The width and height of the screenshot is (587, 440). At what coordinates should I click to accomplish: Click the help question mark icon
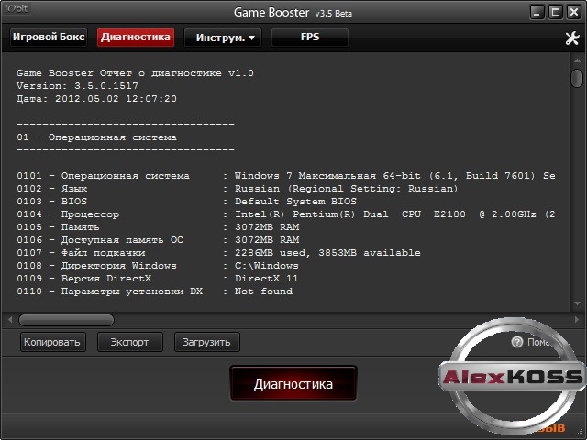(517, 342)
